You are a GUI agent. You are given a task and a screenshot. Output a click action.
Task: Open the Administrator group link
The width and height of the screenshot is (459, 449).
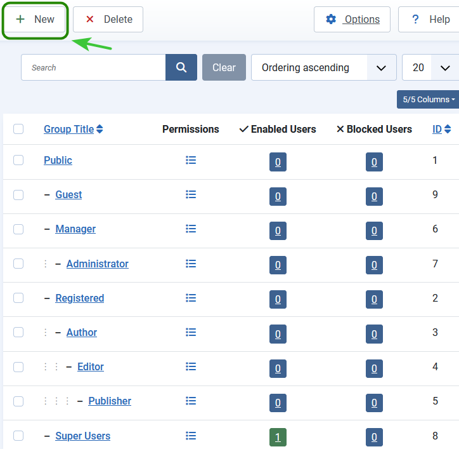tap(98, 264)
